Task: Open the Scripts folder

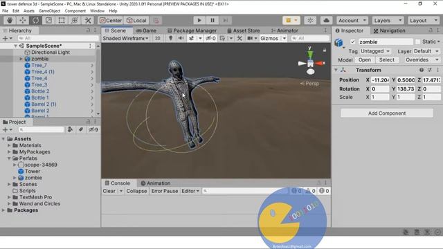Action: coord(28,191)
